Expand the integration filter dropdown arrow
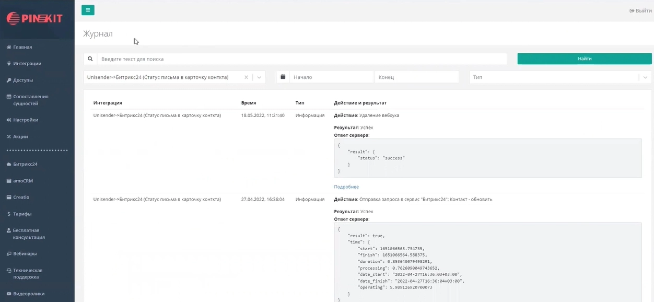This screenshot has width=654, height=302. (x=259, y=77)
